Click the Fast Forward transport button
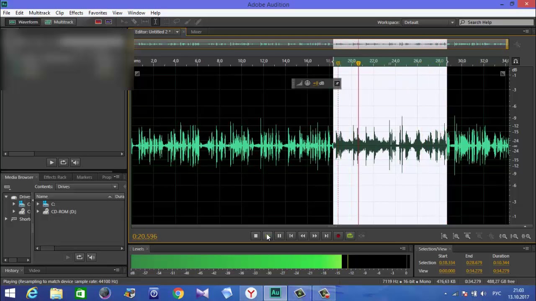The image size is (536, 301). coord(314,236)
